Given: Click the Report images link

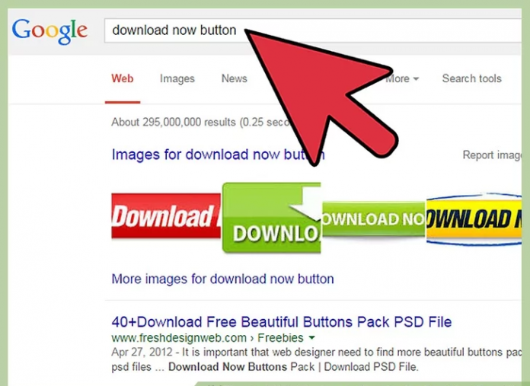Looking at the screenshot, I should coord(492,155).
